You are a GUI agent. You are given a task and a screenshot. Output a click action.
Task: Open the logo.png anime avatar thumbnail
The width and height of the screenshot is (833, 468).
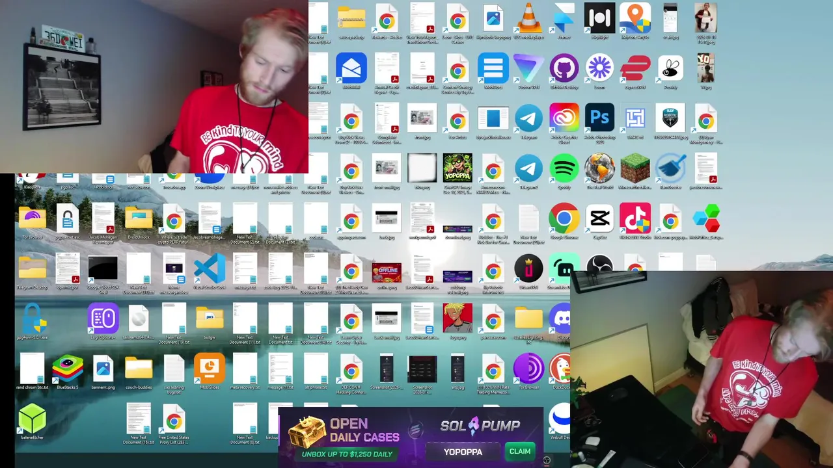(457, 319)
